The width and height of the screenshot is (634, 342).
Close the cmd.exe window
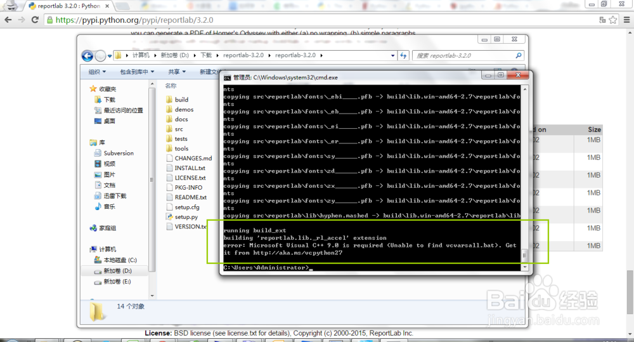pyautogui.click(x=518, y=75)
